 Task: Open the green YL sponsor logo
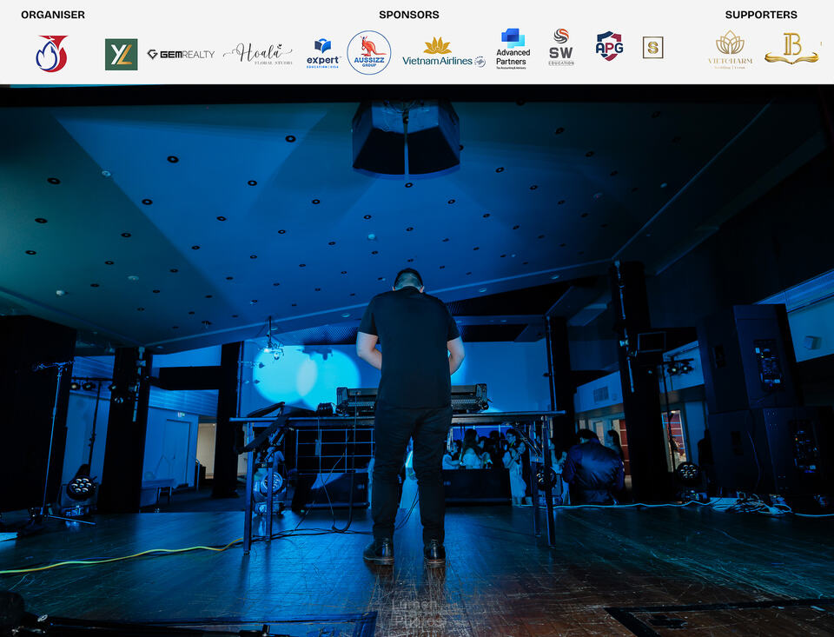pyautogui.click(x=122, y=54)
